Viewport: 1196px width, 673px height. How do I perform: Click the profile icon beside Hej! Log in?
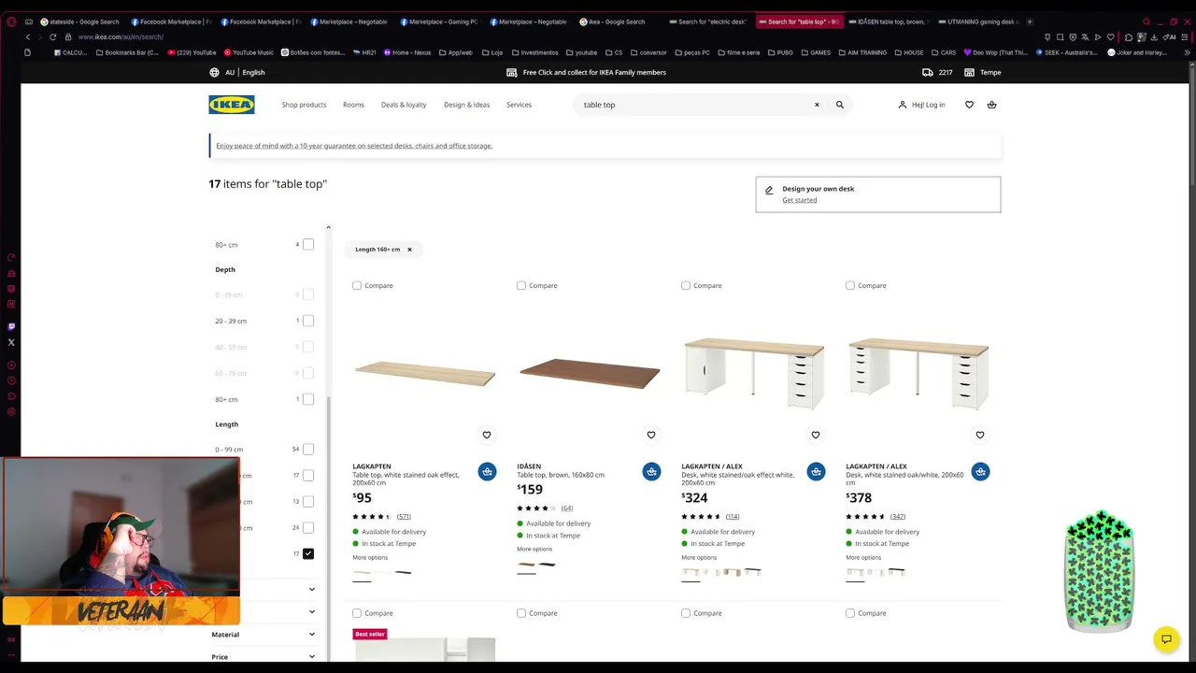[x=903, y=105]
